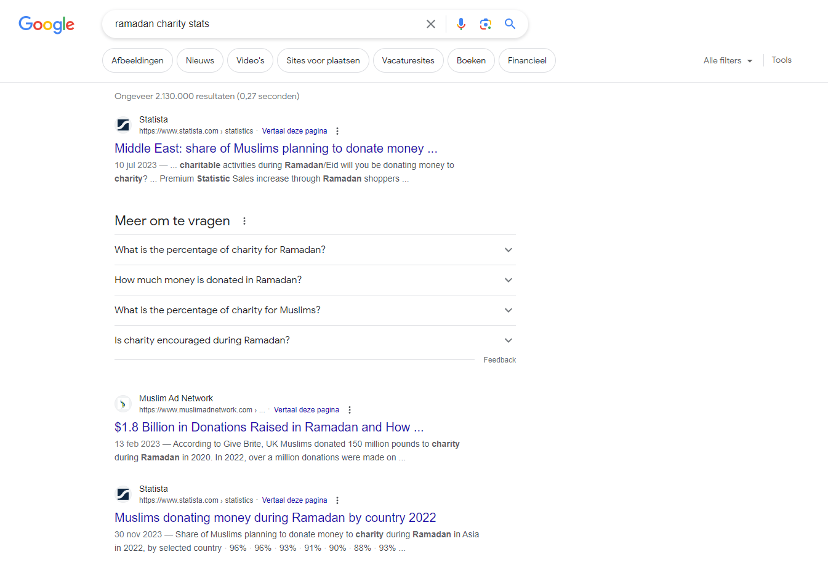Open the Tools button
Viewport: 828px width, 565px height.
781,60
